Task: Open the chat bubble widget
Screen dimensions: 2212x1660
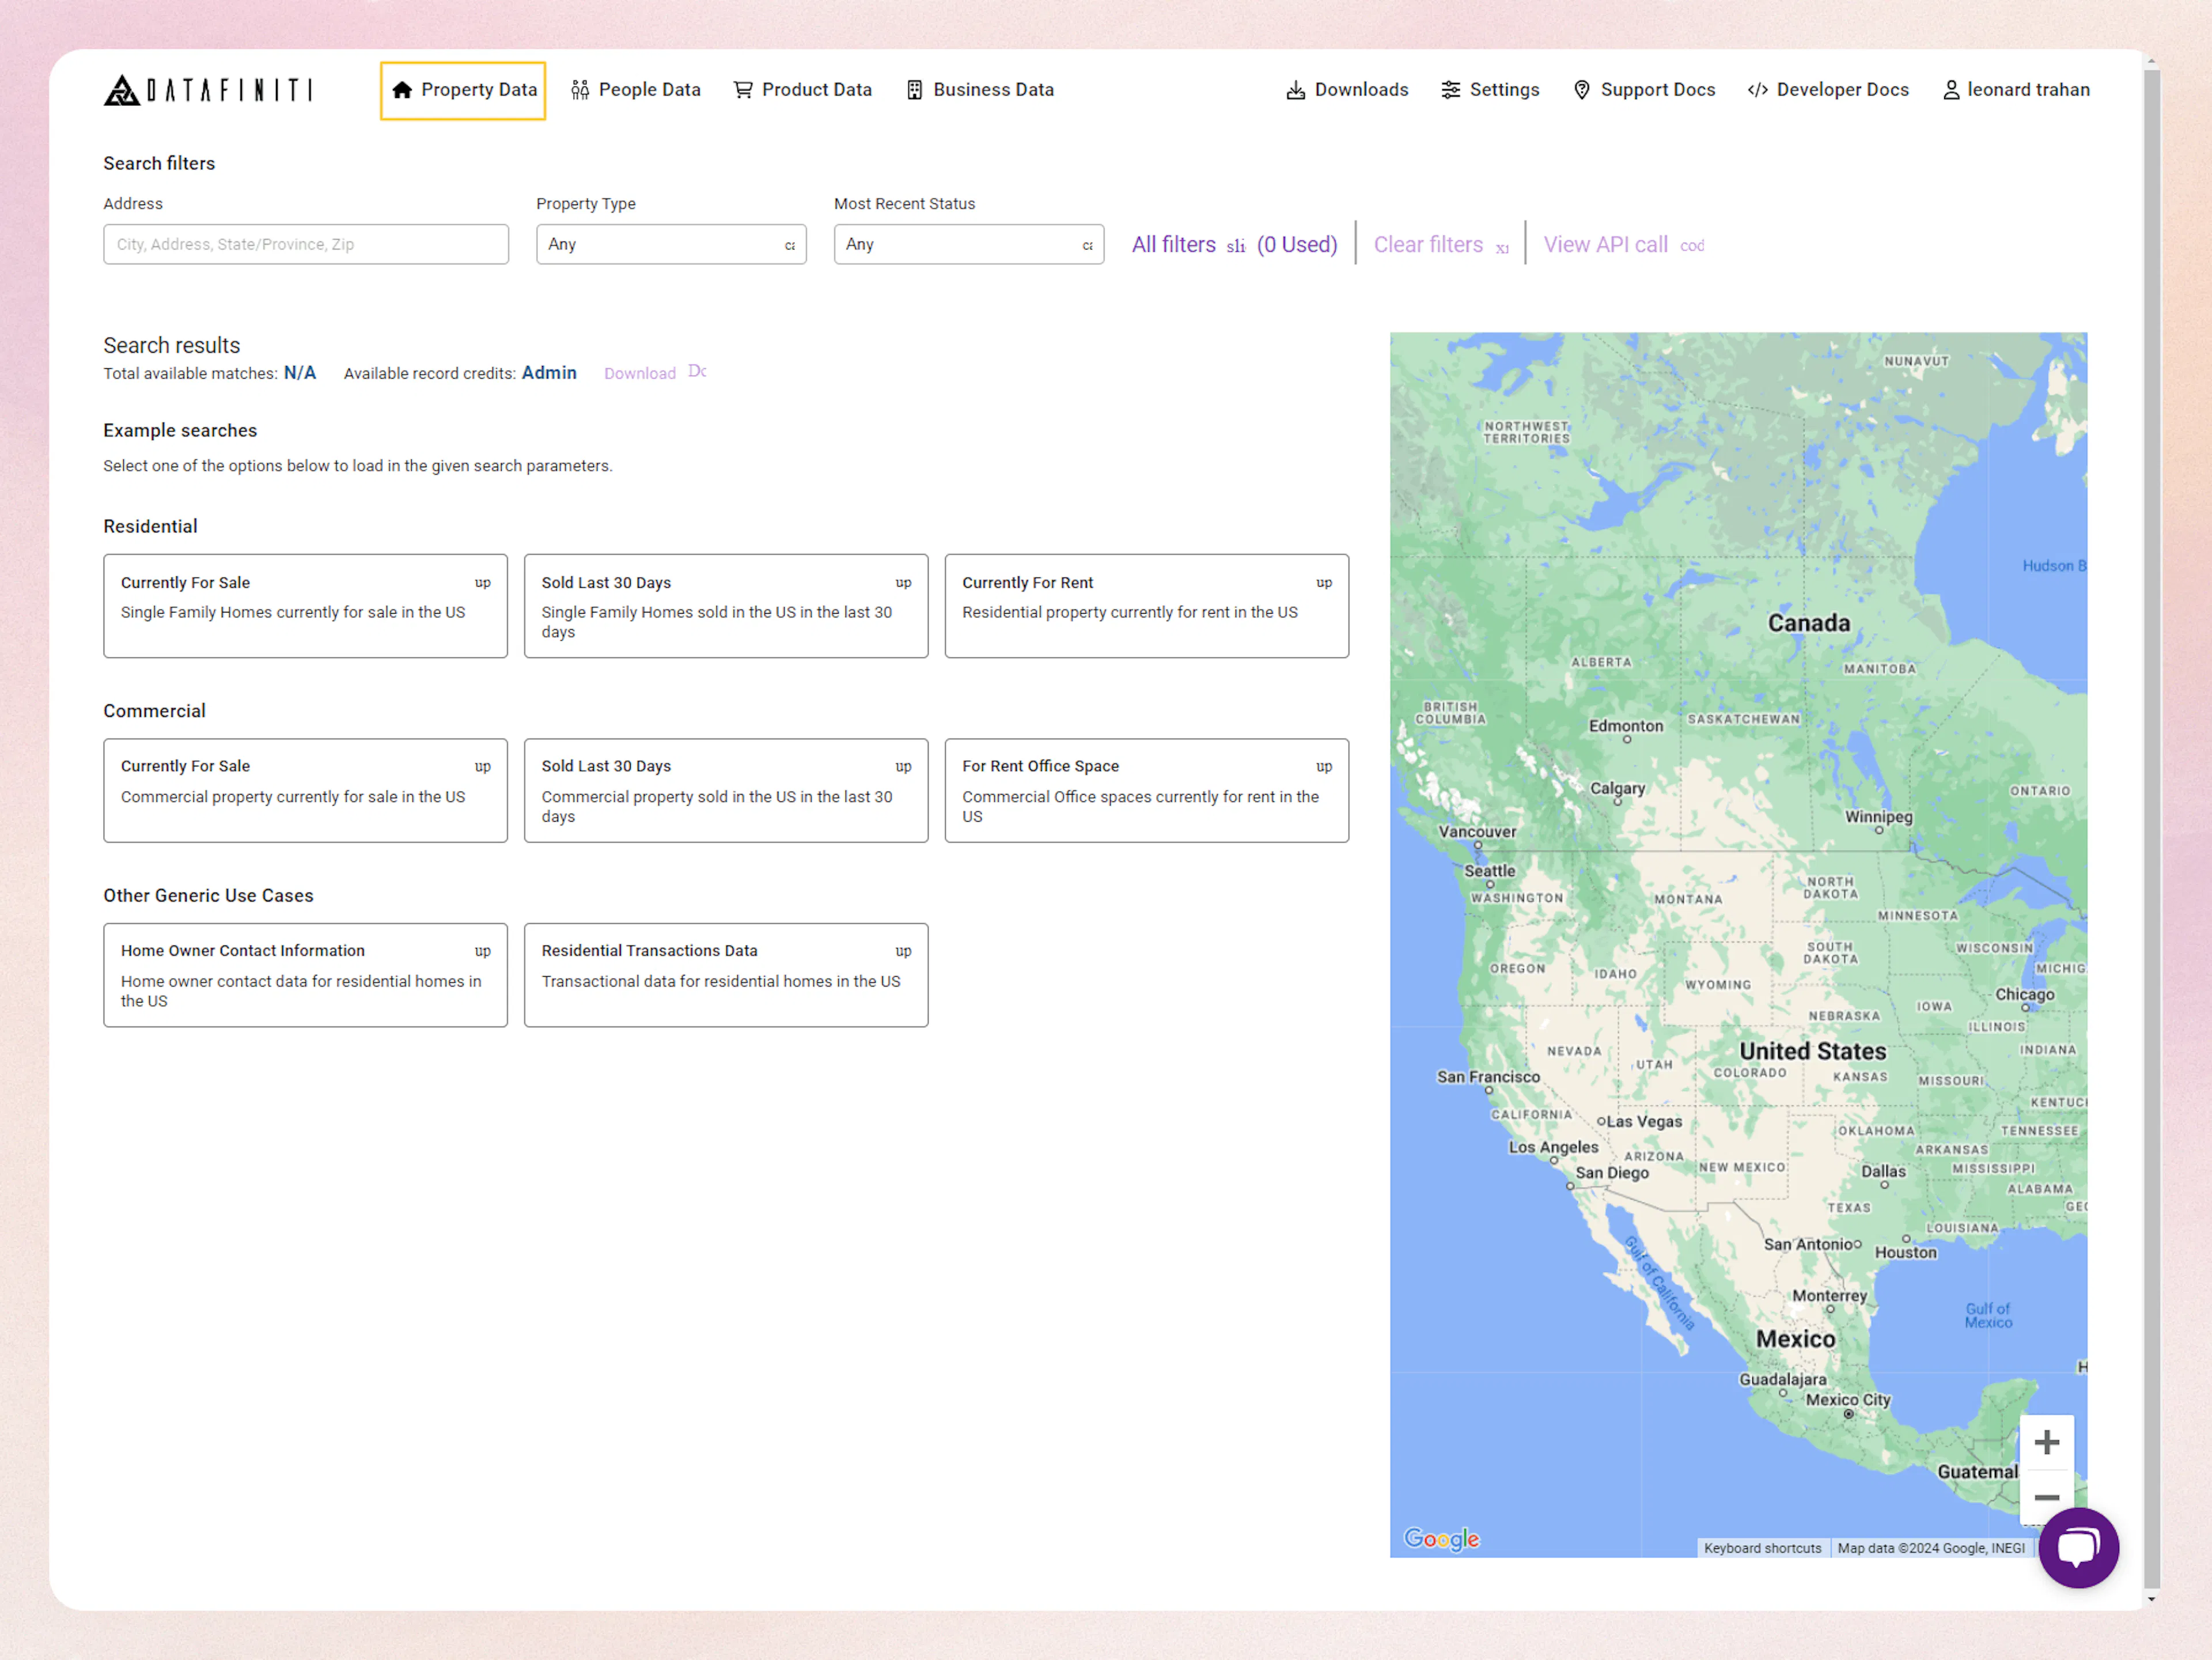Action: coord(2079,1548)
